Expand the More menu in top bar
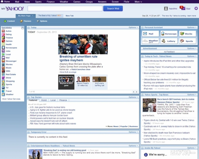Viewport: 199px width, 159px height. pyautogui.click(x=138, y=2)
